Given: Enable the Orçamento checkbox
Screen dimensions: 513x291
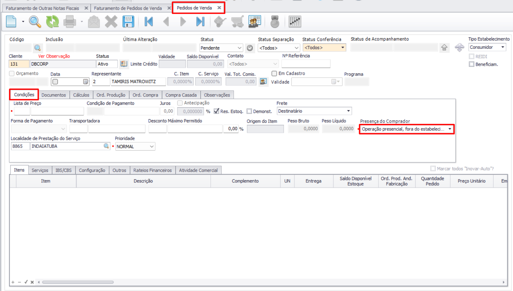Looking at the screenshot, I should point(12,74).
